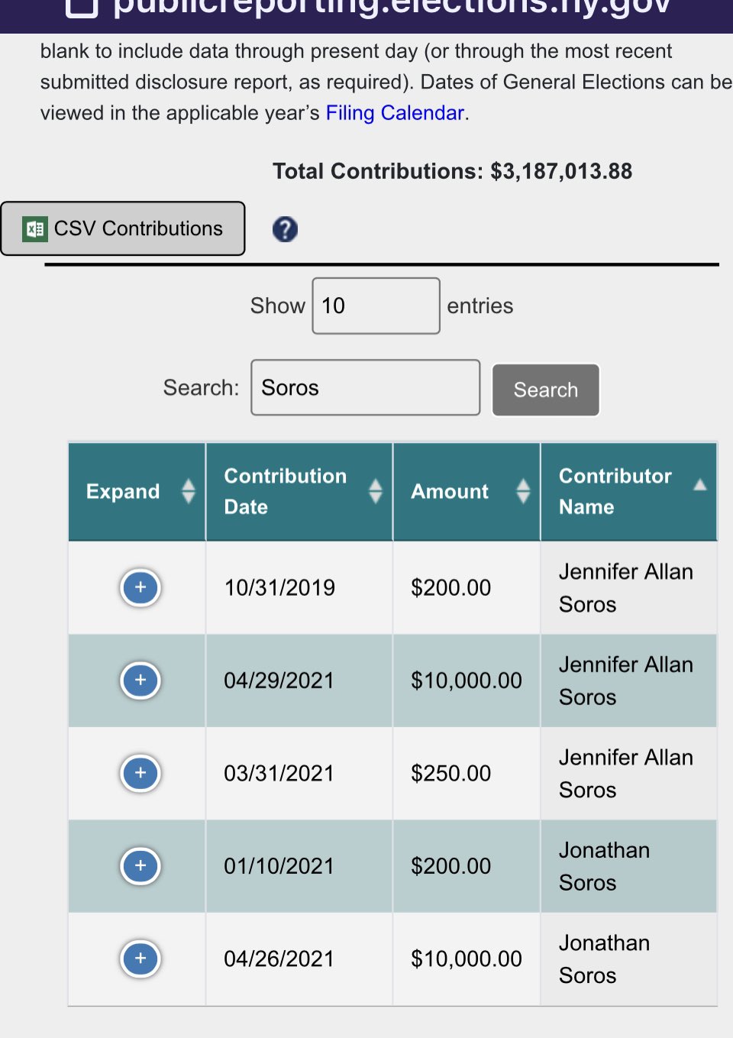Toggle Contributor Name sort arrow
This screenshot has height=1038, width=733.
tap(699, 484)
